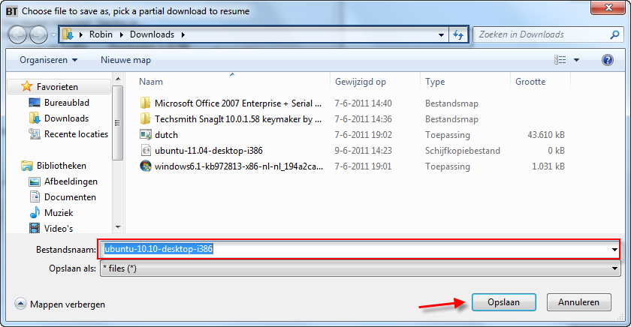
Task: Click Mappen verbergen to hide folders
Action: point(60,304)
